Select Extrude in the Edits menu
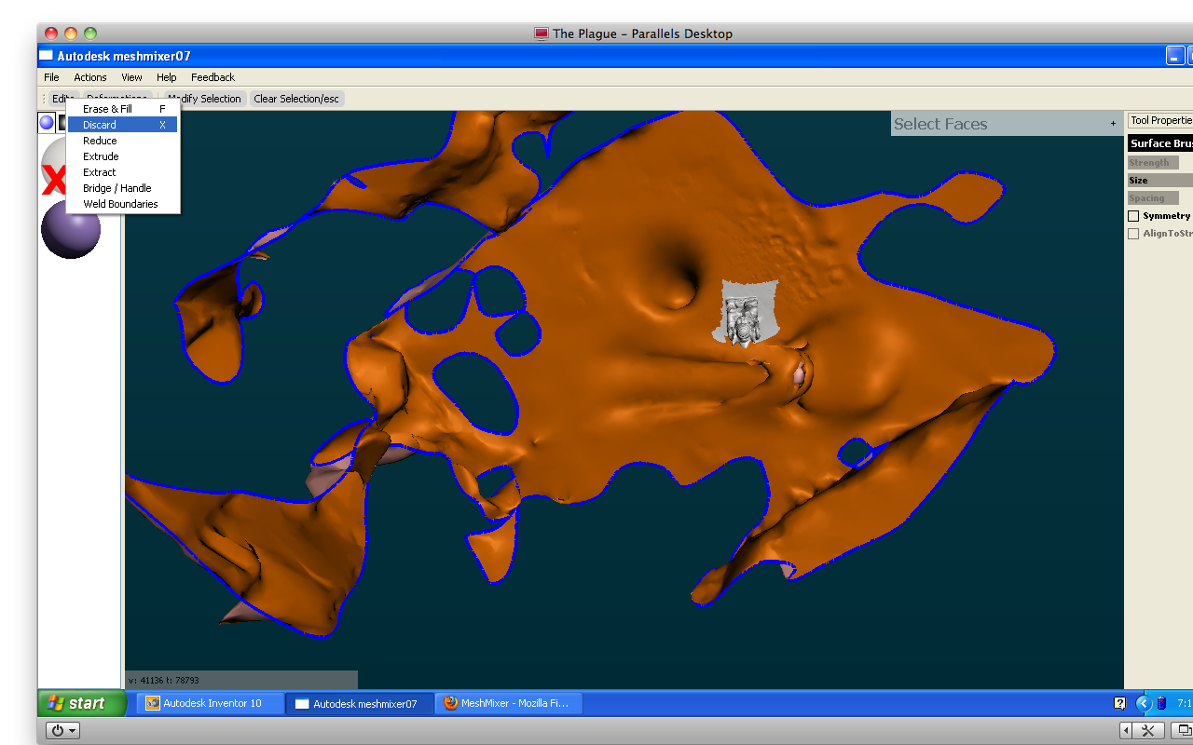The height and width of the screenshot is (745, 1193). [x=123, y=156]
